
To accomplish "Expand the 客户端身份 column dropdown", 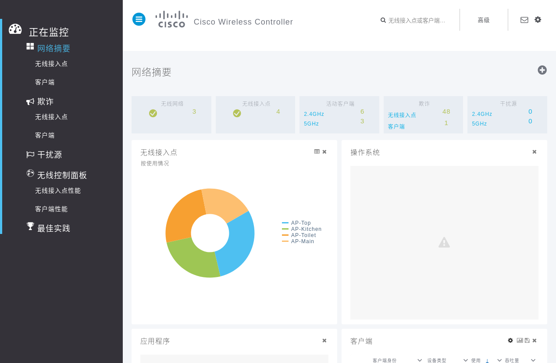I will pos(420,360).
